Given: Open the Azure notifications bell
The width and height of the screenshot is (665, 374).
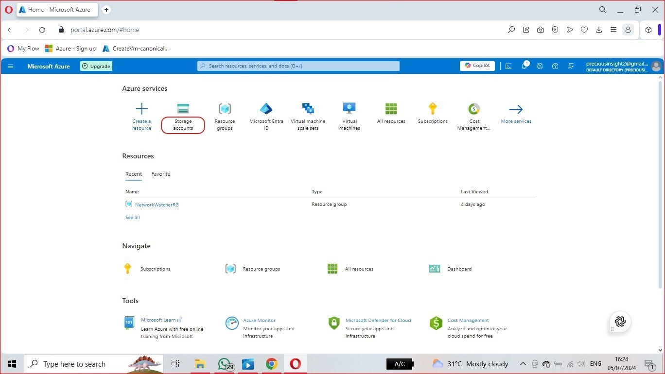Looking at the screenshot, I should tap(525, 66).
